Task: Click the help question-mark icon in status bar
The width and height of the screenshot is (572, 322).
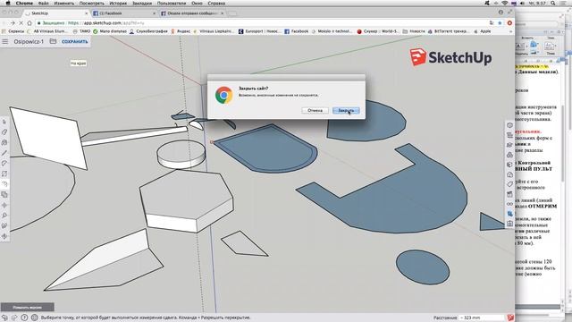Action: [x=24, y=318]
